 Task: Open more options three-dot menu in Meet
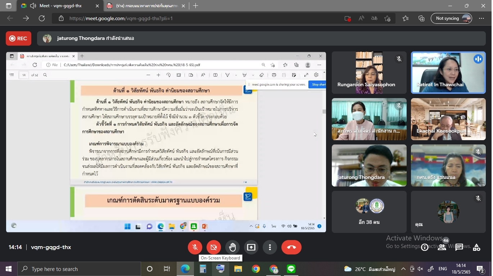[x=270, y=247]
